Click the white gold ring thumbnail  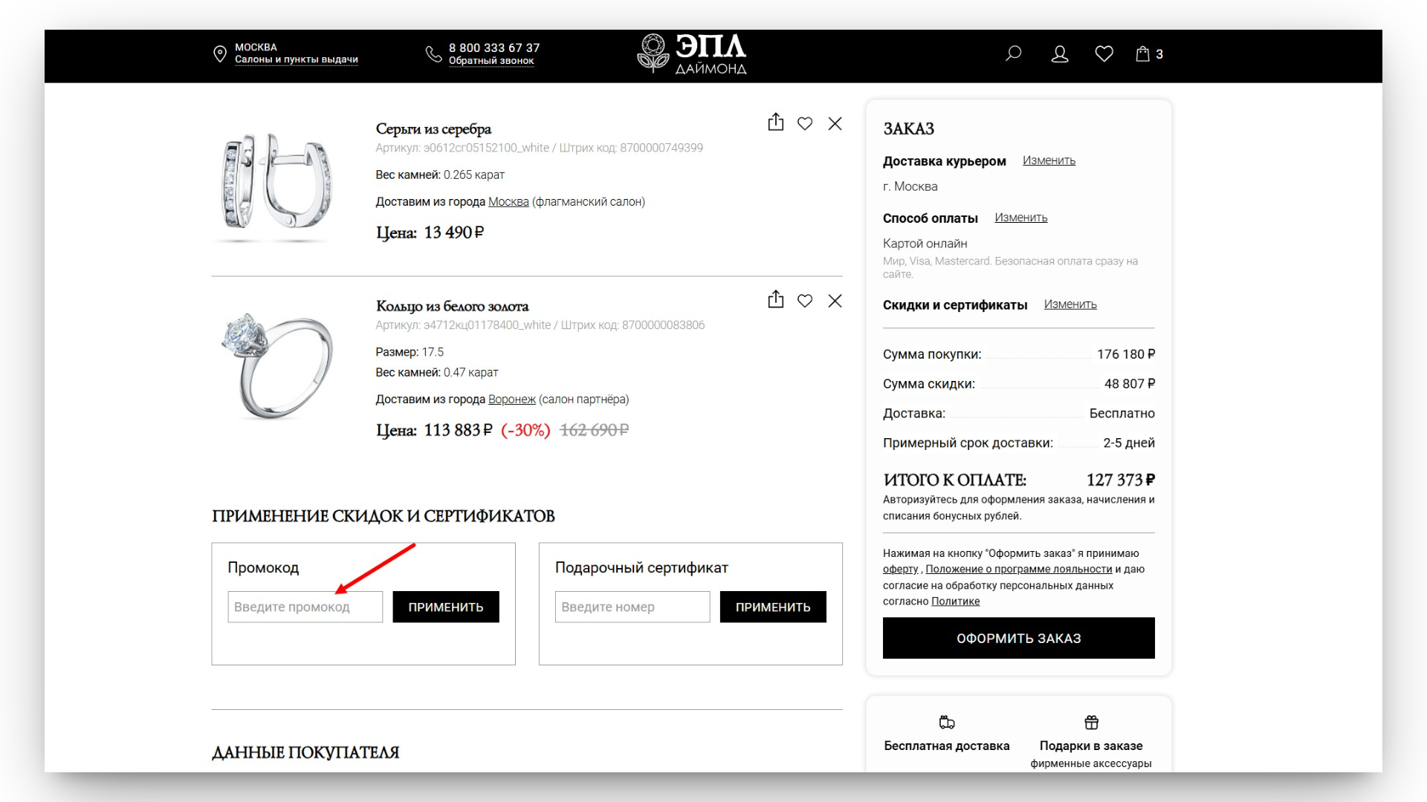pos(277,365)
